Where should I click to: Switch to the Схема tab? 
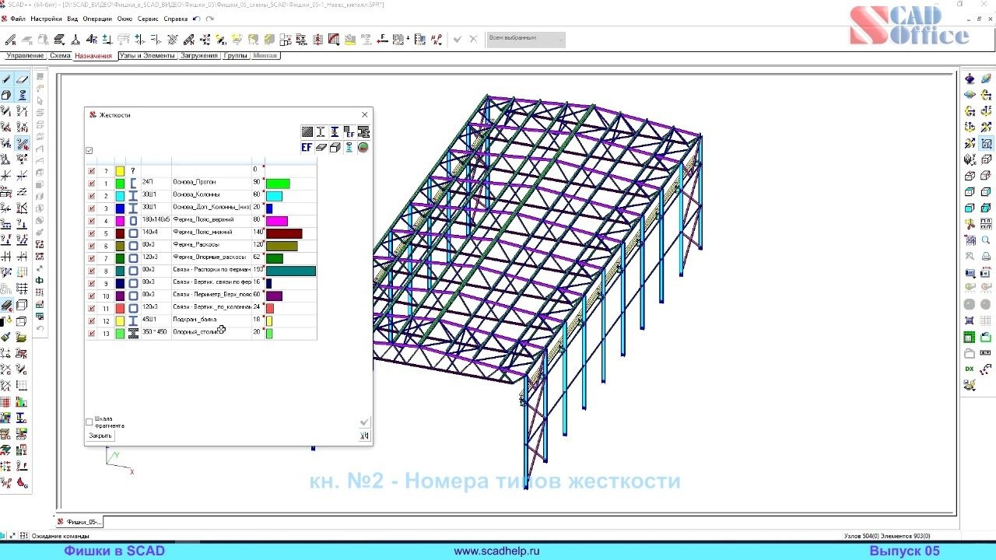coord(60,56)
